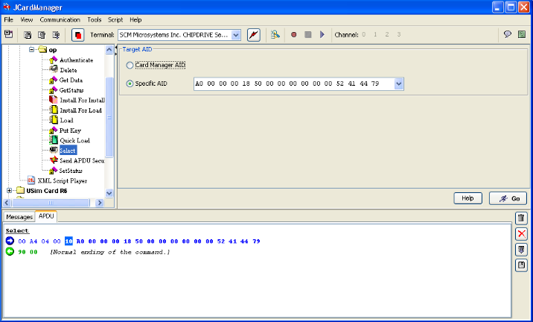The image size is (533, 322).
Task: Expand the USim Card R6 tree node
Action: coord(10,190)
